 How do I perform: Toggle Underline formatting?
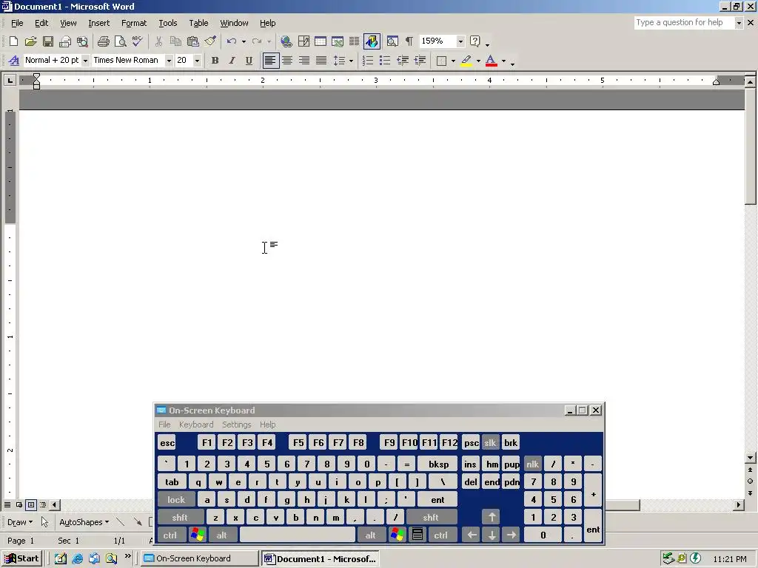point(249,61)
